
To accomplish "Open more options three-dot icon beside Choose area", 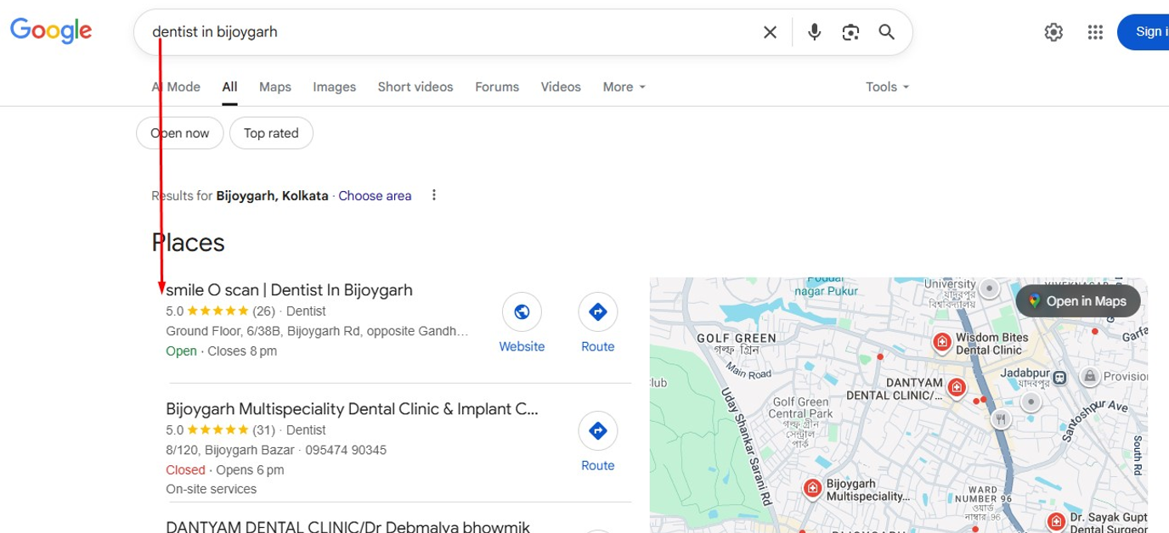I will [x=434, y=195].
